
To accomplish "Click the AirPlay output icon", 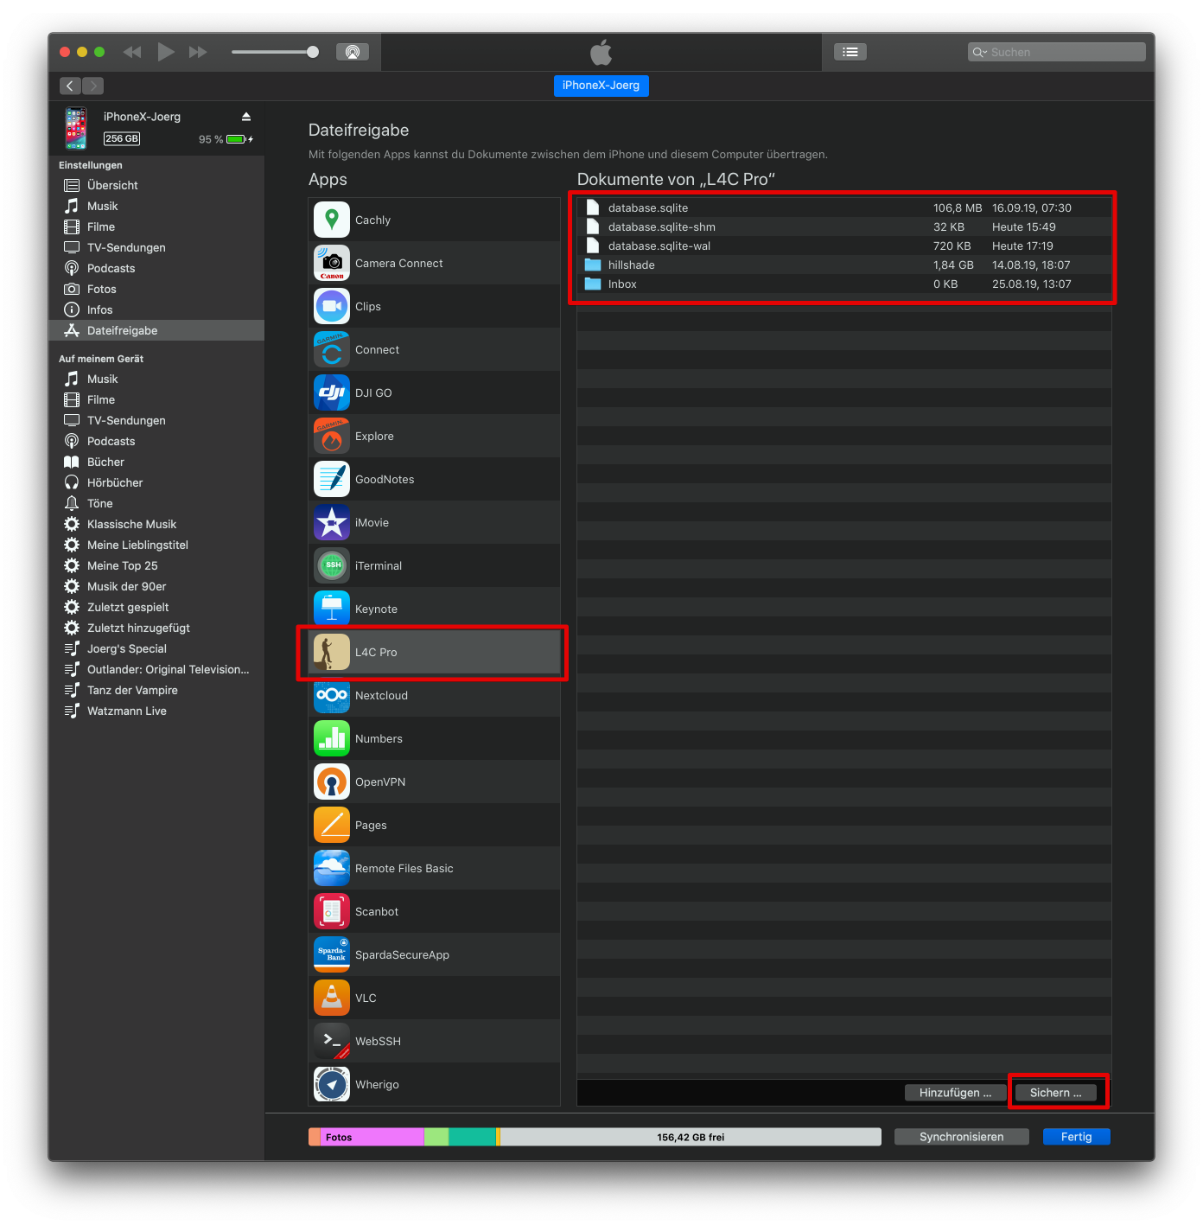I will 353,52.
